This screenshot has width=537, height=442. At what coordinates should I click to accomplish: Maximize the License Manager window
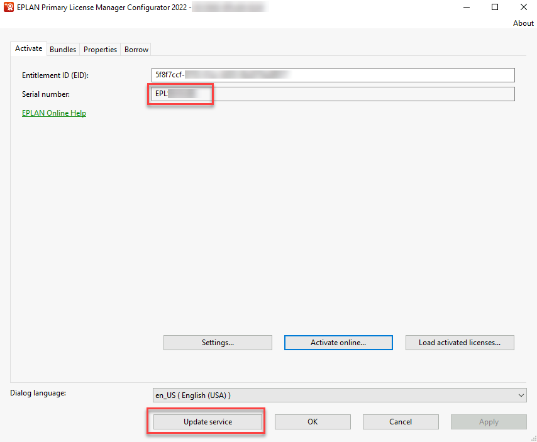click(495, 8)
